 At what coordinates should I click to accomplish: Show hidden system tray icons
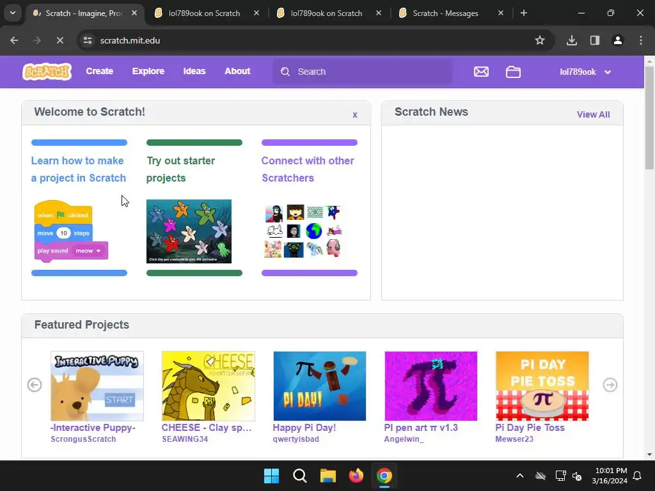click(x=520, y=476)
